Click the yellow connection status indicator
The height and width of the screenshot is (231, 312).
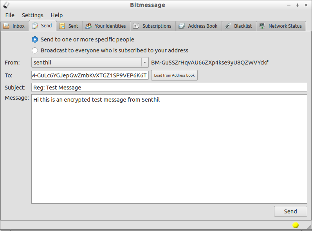[x=296, y=225]
